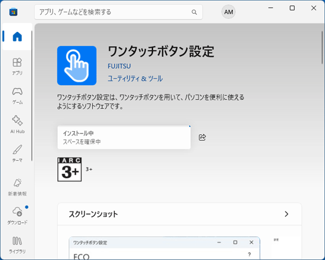Open the ゲーム section in the sidebar
The width and height of the screenshot is (325, 260).
[x=17, y=95]
